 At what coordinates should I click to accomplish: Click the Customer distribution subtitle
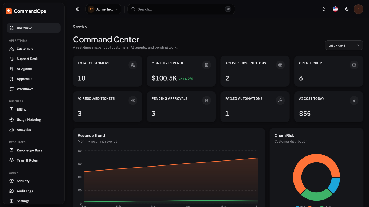(x=291, y=142)
